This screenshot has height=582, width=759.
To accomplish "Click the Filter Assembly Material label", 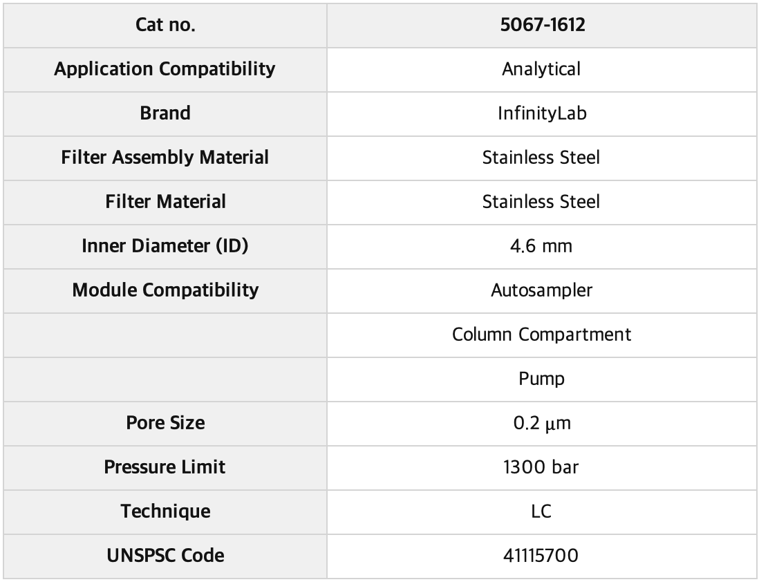I will (x=165, y=158).
